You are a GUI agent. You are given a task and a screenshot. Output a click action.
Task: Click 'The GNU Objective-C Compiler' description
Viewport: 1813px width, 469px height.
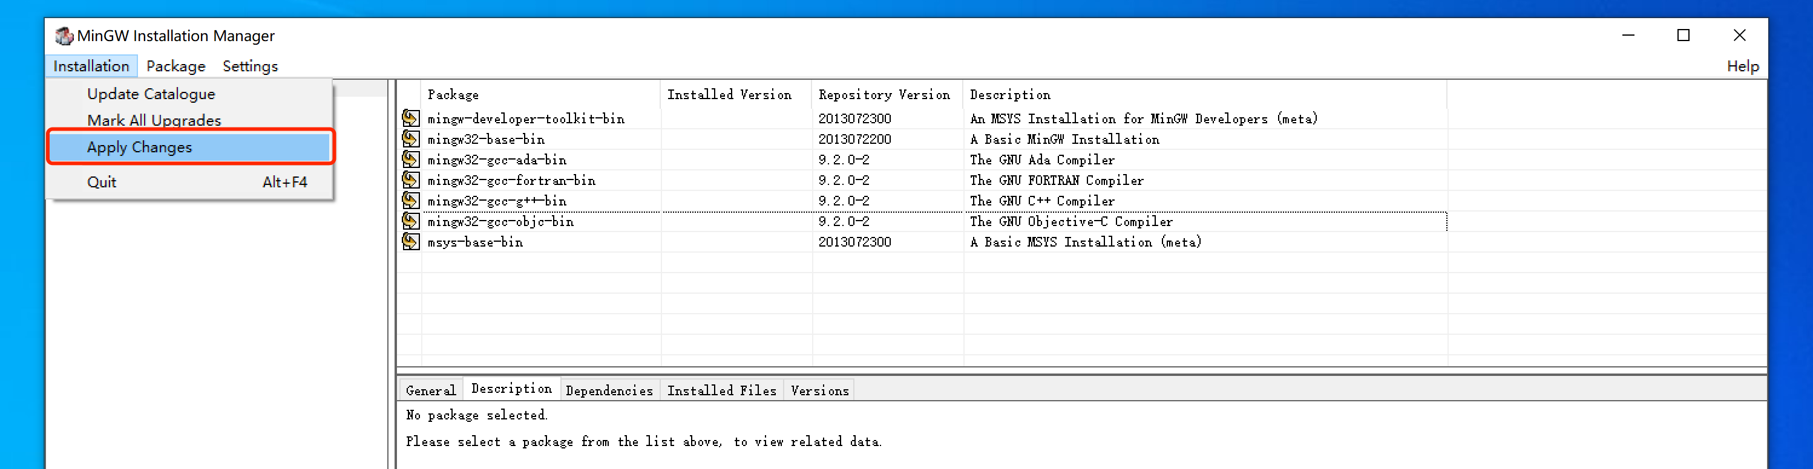[x=1071, y=221]
